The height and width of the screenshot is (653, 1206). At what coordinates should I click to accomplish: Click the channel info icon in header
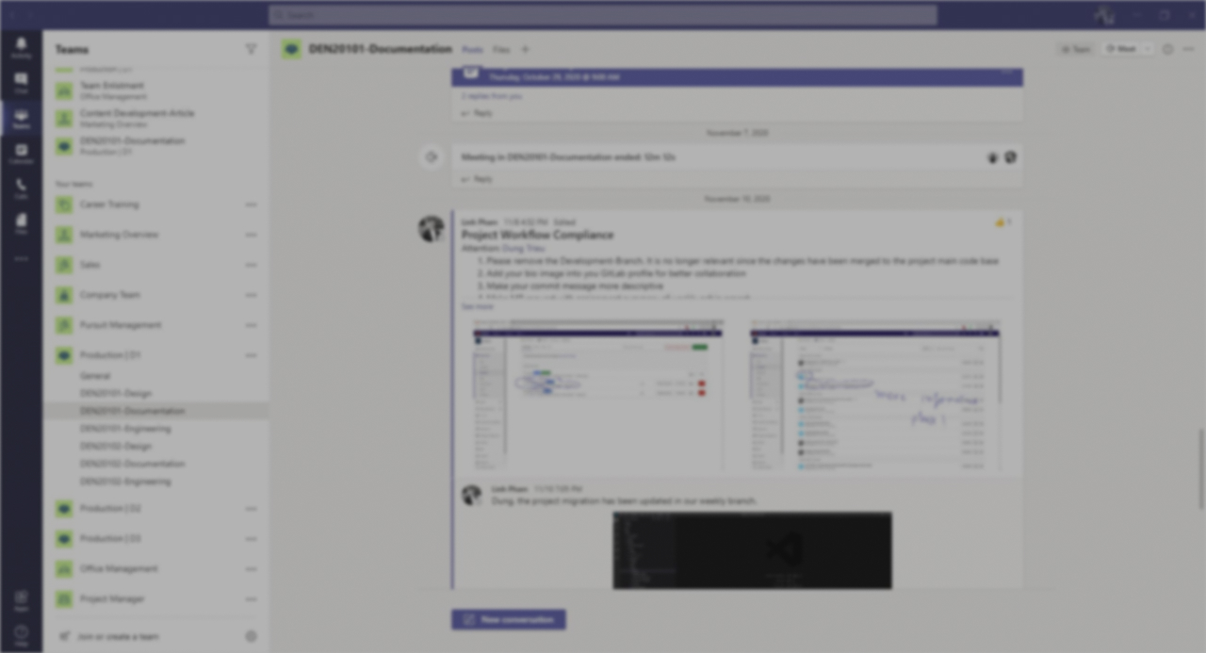click(1167, 49)
